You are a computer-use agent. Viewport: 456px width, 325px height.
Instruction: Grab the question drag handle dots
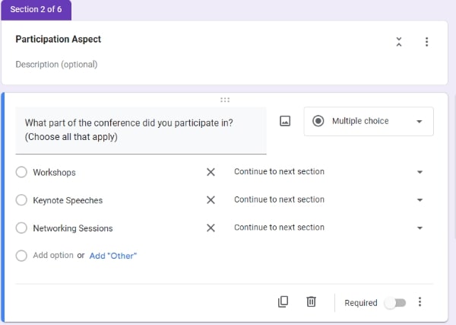(225, 100)
